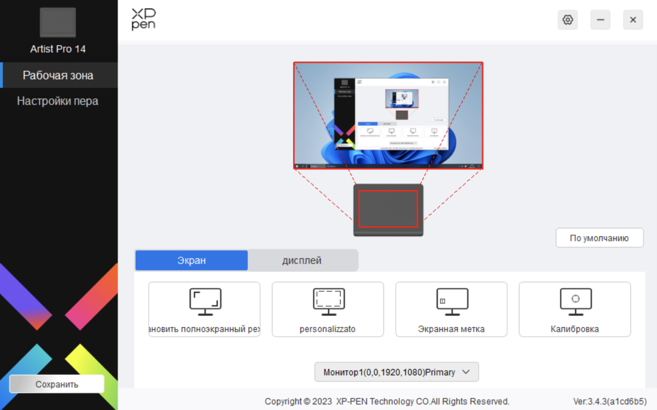Click the red-outlined monitor preview
The width and height of the screenshot is (657, 410).
coord(388,116)
